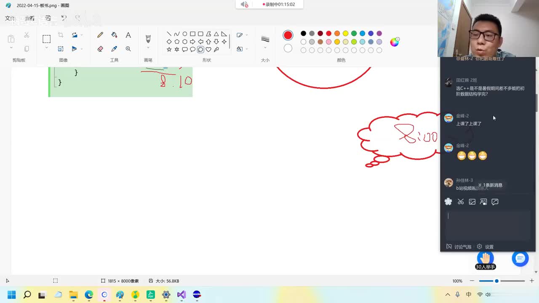This screenshot has height=303, width=539.
Task: Click the rectangular Selection tool icon
Action: tap(46, 39)
